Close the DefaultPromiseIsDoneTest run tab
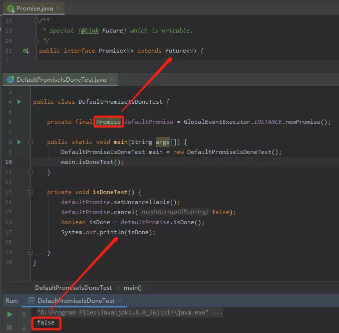 120,301
